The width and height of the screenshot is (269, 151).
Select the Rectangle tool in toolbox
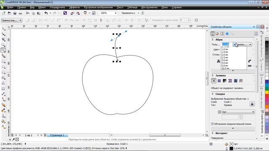tap(3, 61)
